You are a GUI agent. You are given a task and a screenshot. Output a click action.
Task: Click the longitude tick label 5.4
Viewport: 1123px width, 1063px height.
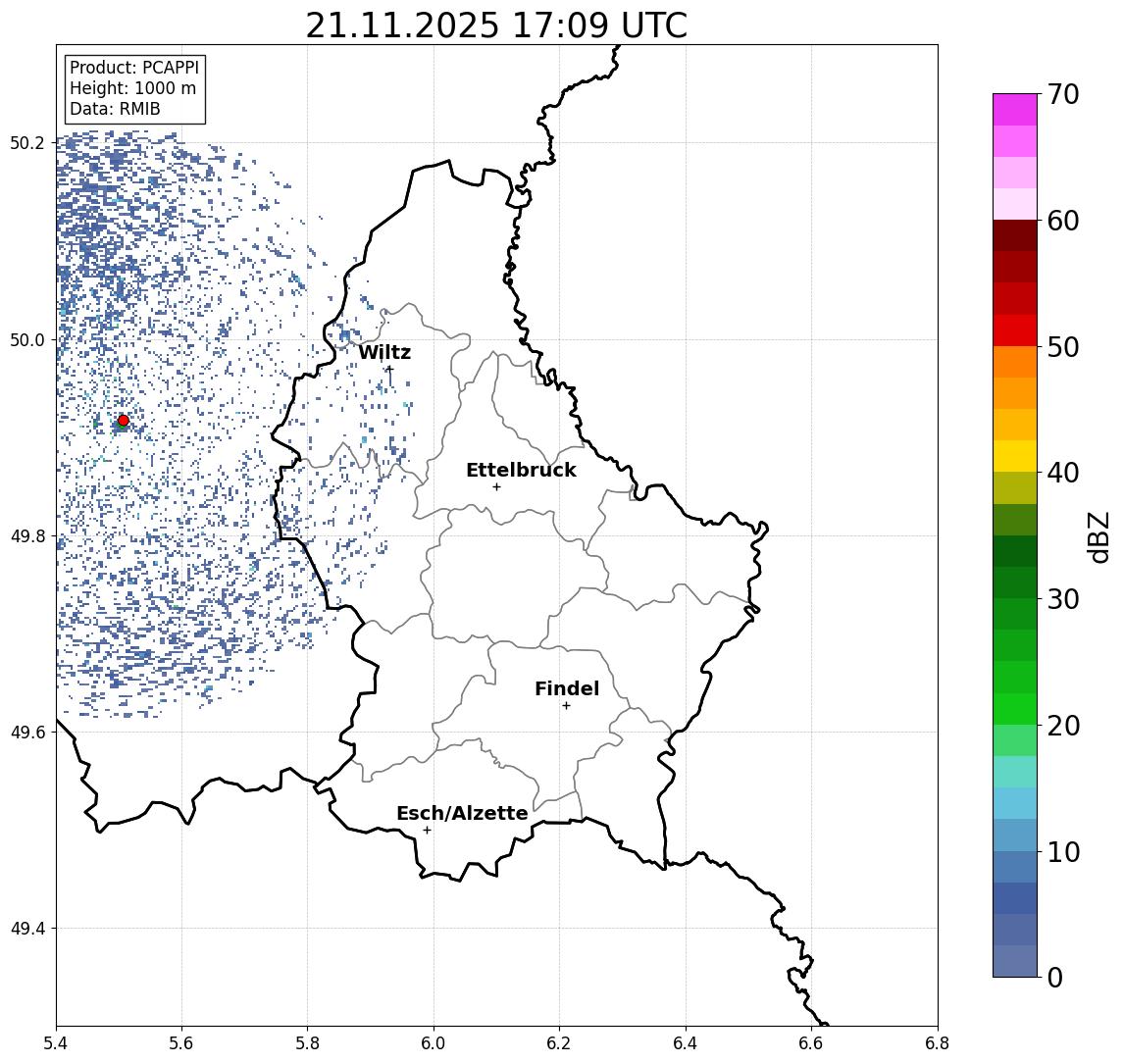[x=56, y=1043]
